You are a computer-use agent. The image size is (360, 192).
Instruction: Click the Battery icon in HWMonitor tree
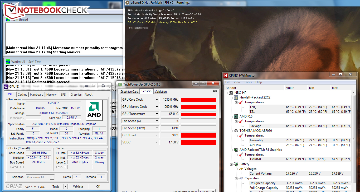236,164
